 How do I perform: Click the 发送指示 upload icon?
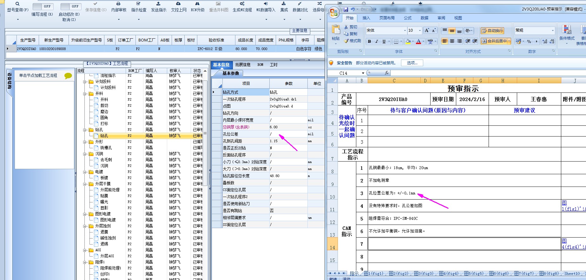[x=159, y=4]
